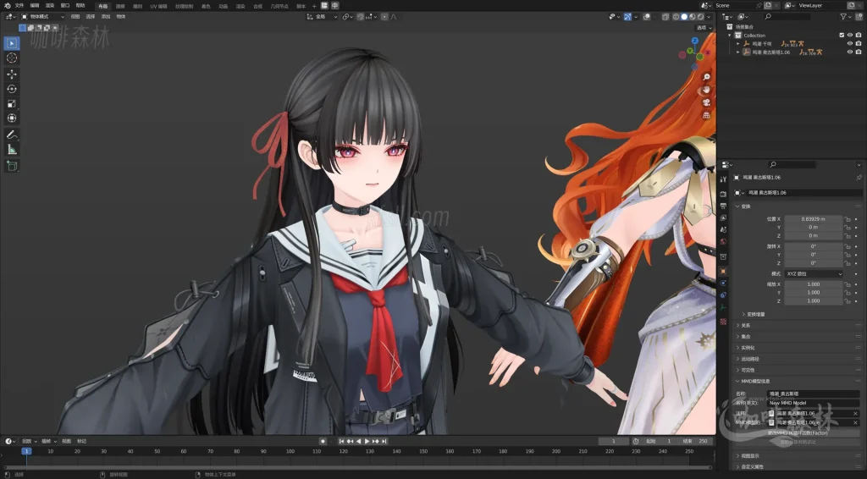The width and height of the screenshot is (867, 479).
Task: Open viewport 添加 Add menu
Action: (x=106, y=17)
